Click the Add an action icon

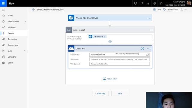coord(104,79)
